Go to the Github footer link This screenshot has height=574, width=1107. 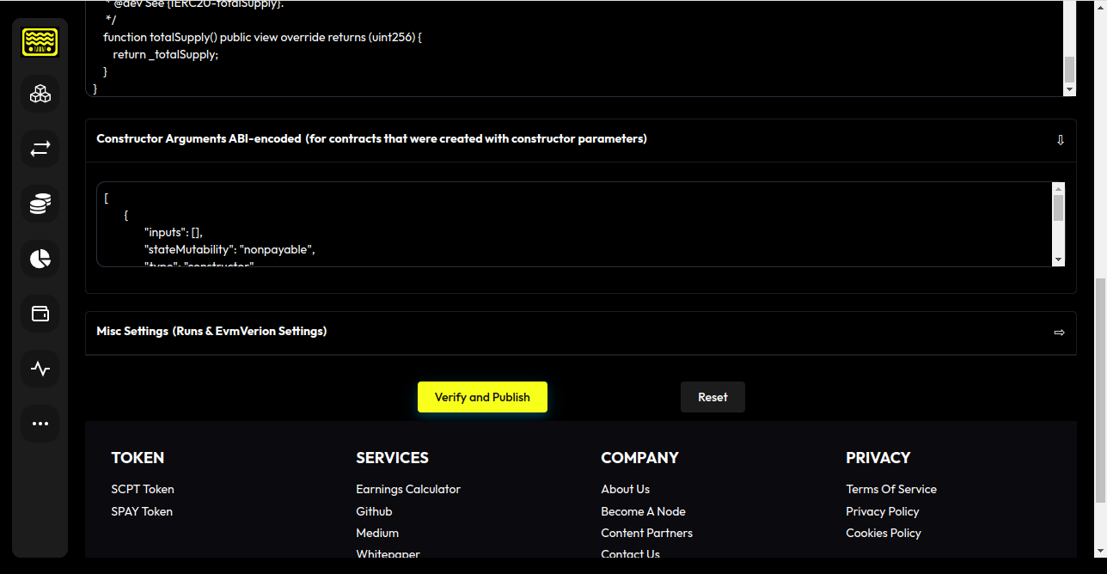coord(374,511)
